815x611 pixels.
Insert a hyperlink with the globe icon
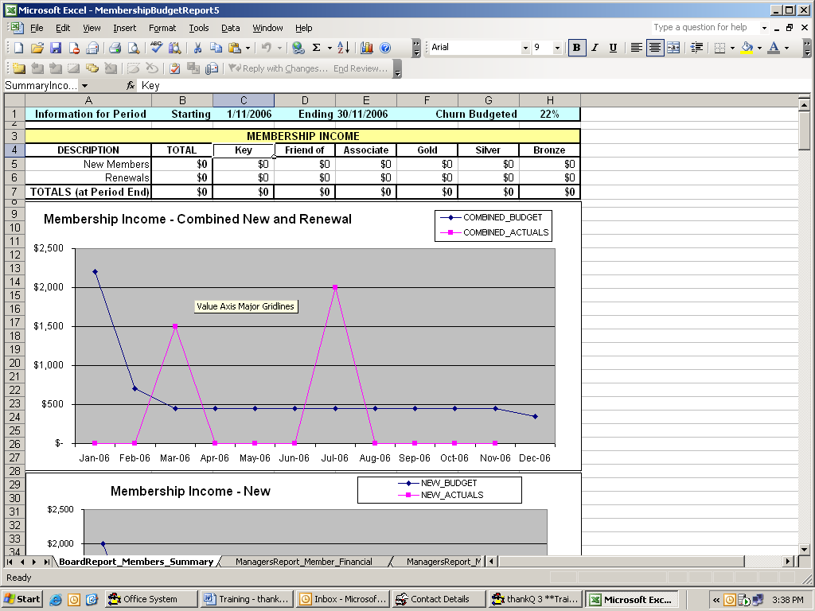point(298,48)
